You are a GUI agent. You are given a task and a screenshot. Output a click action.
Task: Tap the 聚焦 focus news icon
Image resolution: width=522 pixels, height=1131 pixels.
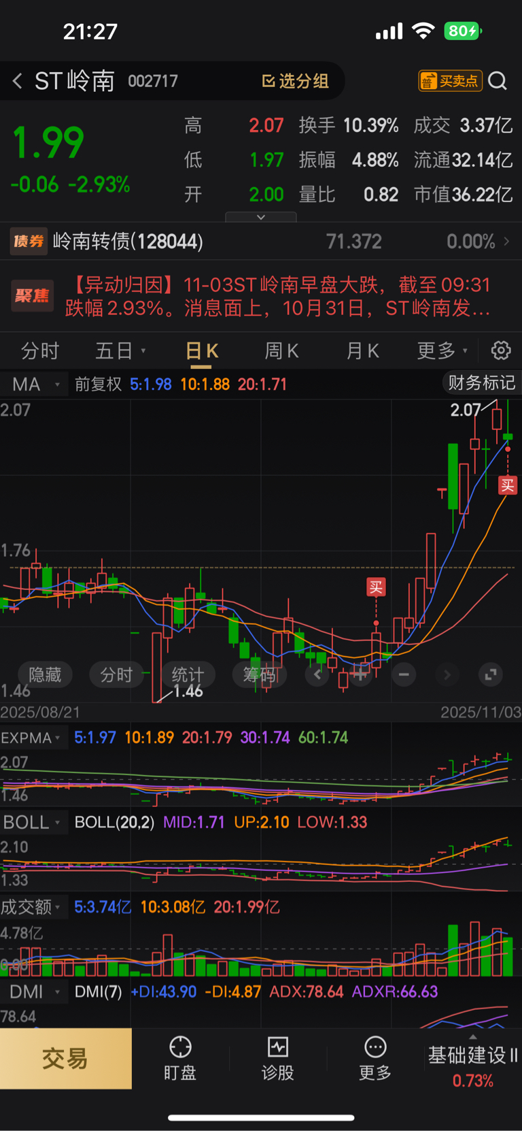[x=33, y=296]
